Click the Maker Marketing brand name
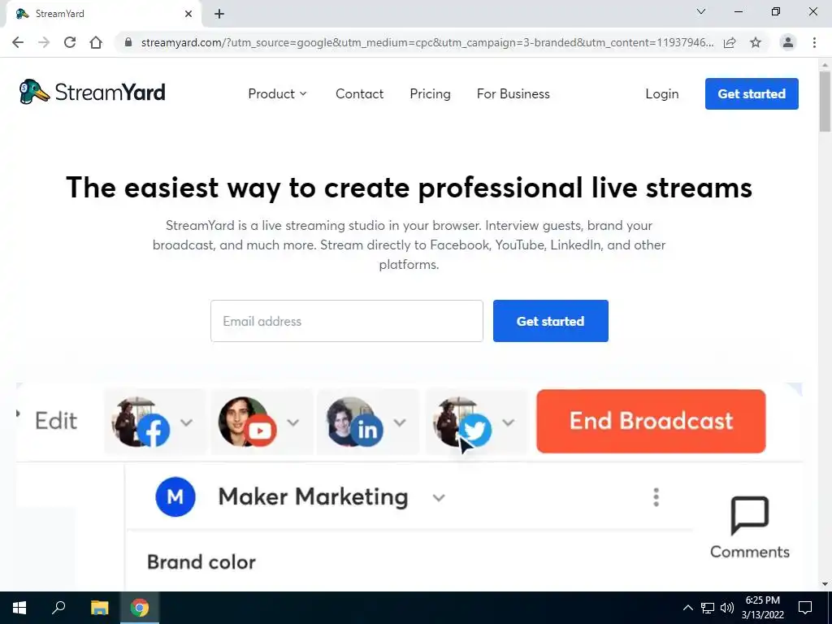Screen dimensions: 832x624 [313, 497]
